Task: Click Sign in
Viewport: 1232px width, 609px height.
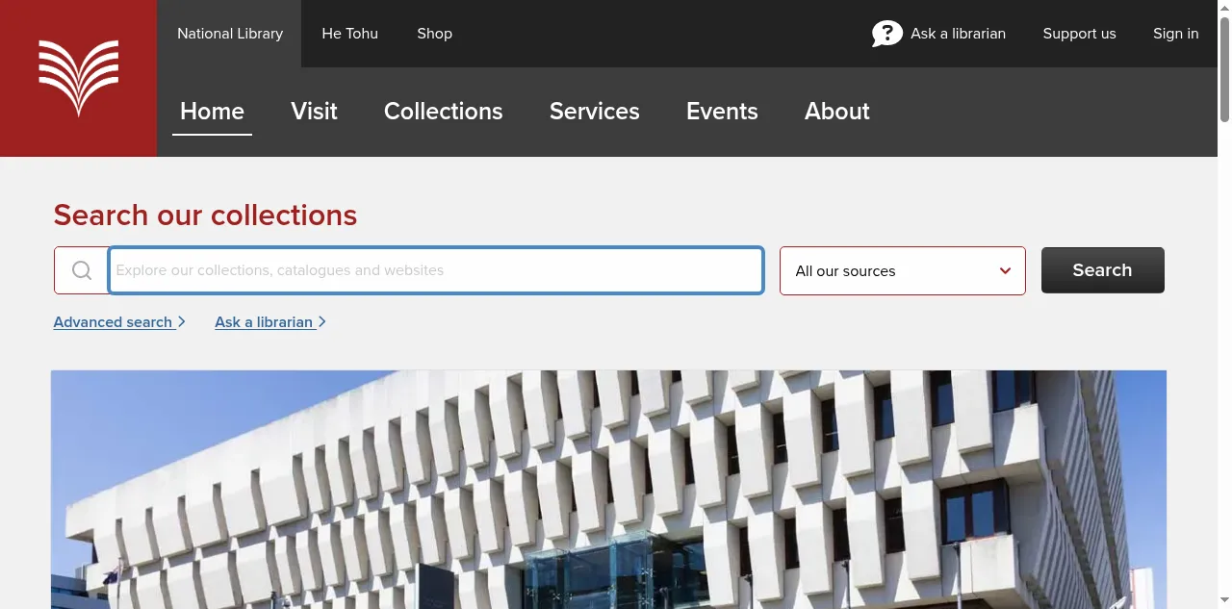Action: pyautogui.click(x=1175, y=34)
